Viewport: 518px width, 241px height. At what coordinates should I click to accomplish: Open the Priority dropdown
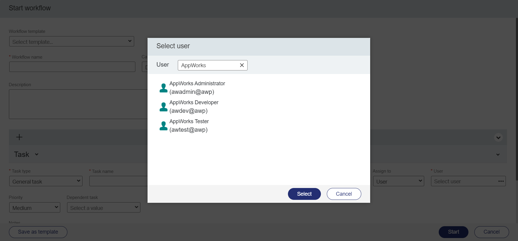[34, 208]
